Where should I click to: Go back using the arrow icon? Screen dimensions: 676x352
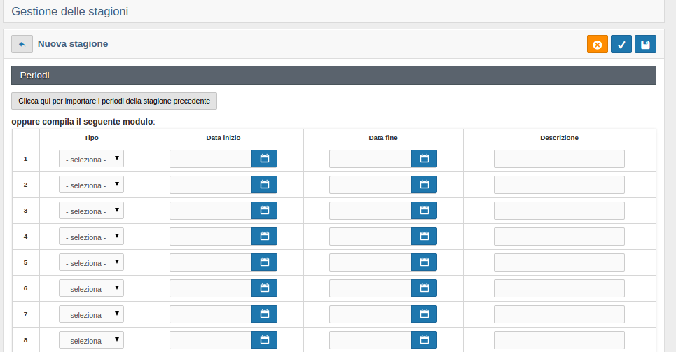[x=22, y=44]
